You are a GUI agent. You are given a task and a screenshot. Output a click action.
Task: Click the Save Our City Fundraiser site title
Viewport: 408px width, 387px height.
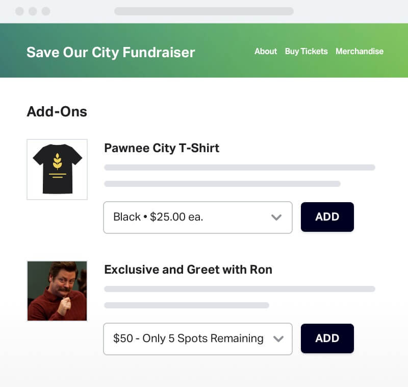pos(111,52)
